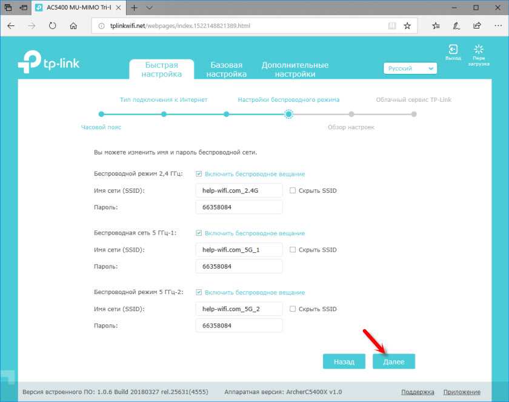This screenshot has height=402, width=509.
Task: Click the browser refresh icon
Action: point(53,26)
